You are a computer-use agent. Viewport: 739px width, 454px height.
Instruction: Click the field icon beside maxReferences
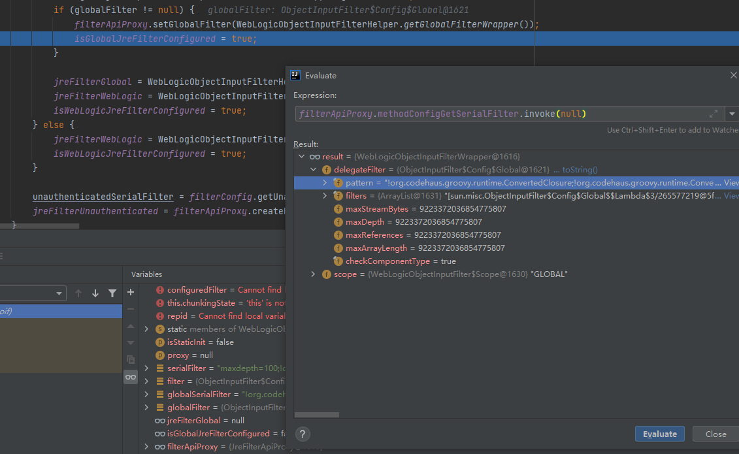coord(338,235)
